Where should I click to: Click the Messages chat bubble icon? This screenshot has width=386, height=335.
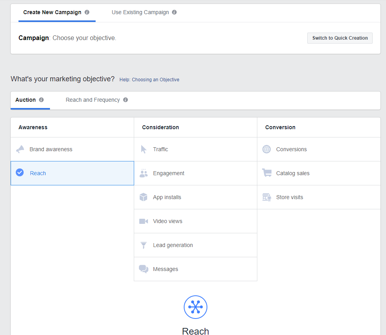click(144, 269)
